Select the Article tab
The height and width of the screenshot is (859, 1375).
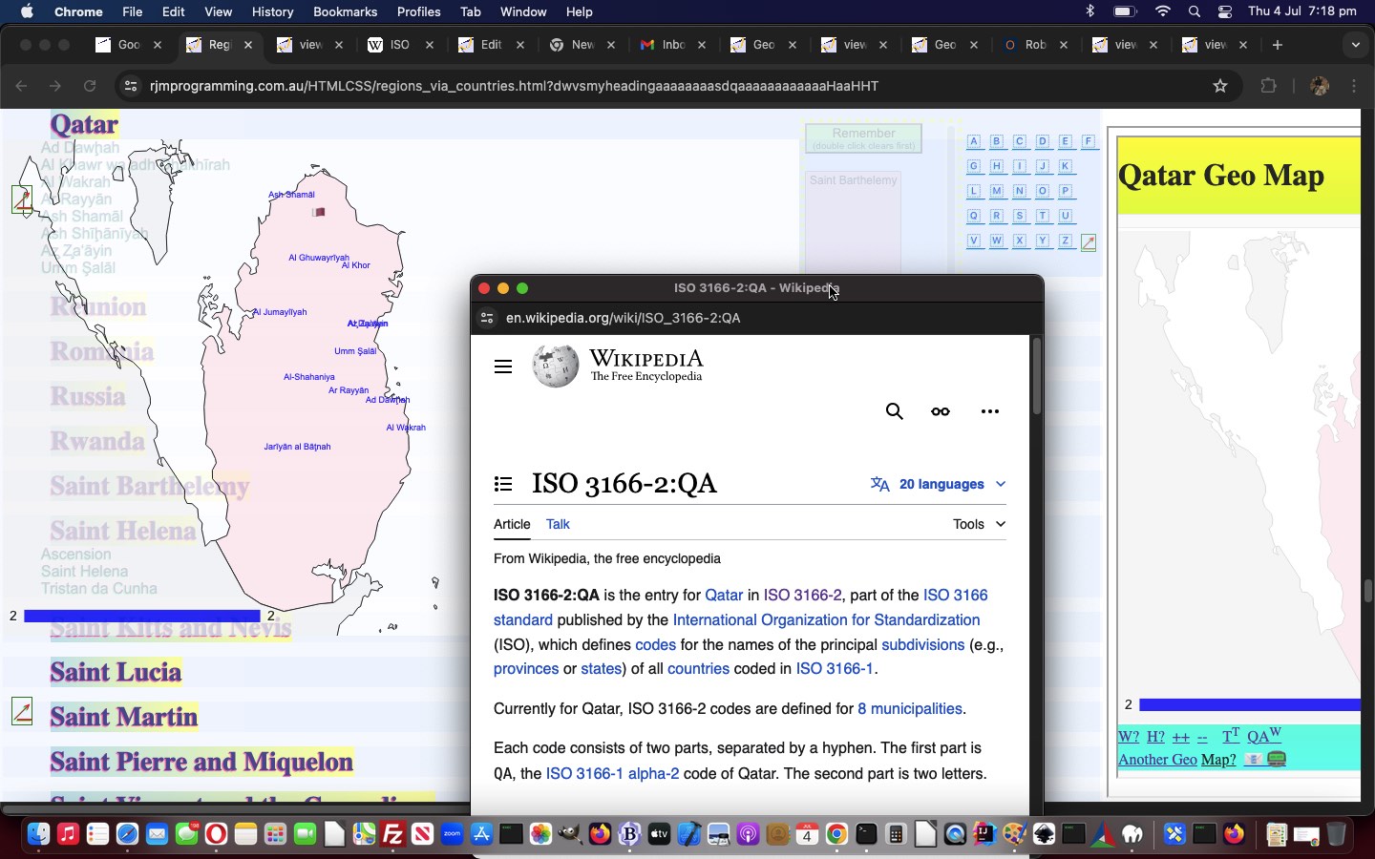click(512, 524)
